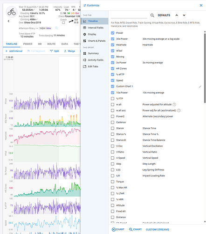Click the Activity Fields icon
206x234 pixels.
[85, 60]
